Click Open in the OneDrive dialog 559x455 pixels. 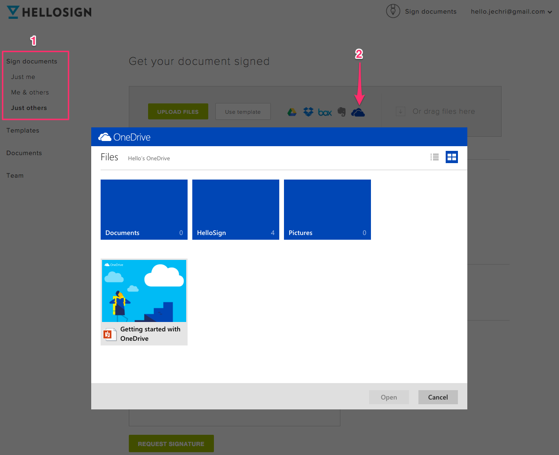[389, 397]
